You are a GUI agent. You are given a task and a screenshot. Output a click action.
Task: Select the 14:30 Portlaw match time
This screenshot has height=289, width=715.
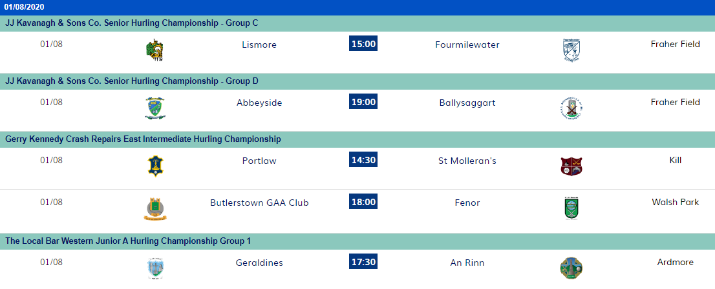pyautogui.click(x=363, y=160)
